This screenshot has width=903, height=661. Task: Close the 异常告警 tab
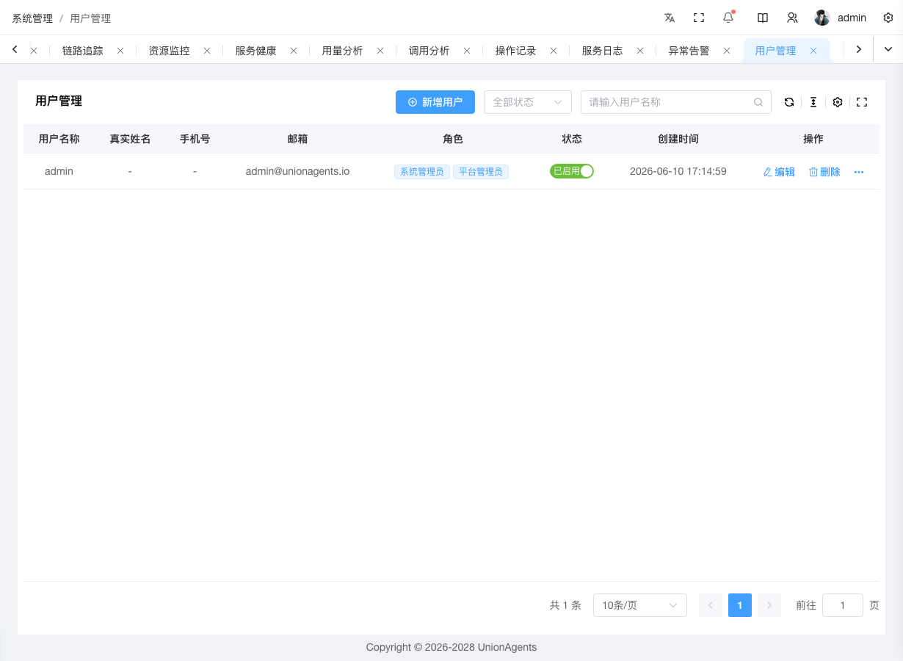[727, 51]
